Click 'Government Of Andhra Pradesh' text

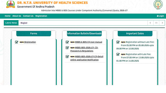point(36,7)
